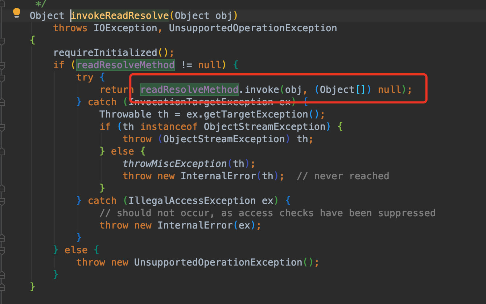Collapse the fold marker beside if th instanceof
Viewport: 486px width, 304px height.
[x=2, y=127]
